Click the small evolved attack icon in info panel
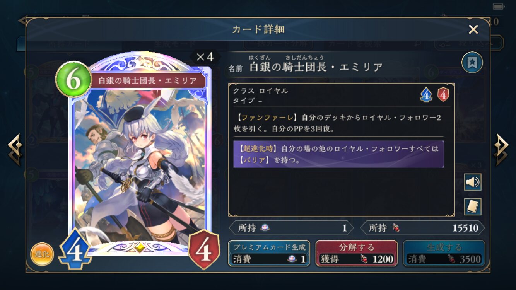The height and width of the screenshot is (290, 516). tap(426, 95)
